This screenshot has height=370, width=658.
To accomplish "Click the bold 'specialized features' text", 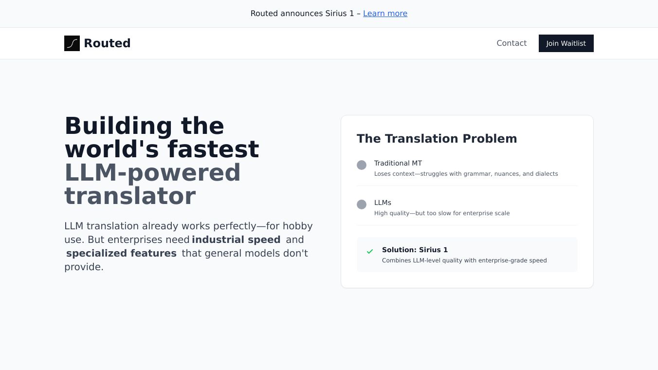I will coord(121,253).
